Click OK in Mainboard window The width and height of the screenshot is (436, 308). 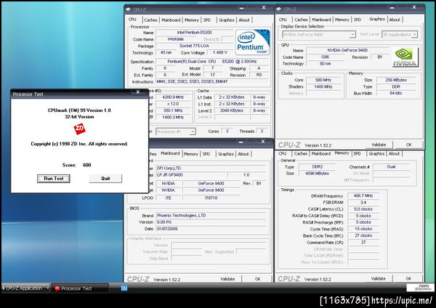(x=258, y=279)
